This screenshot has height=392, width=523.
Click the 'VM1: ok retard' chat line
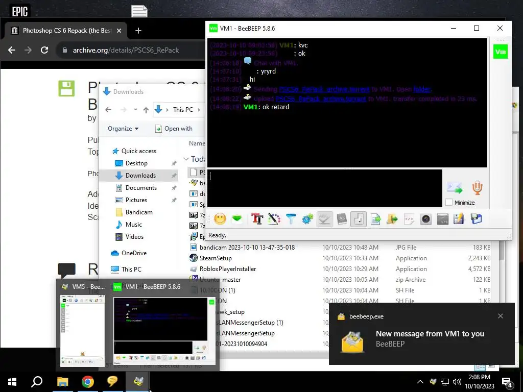click(x=266, y=107)
